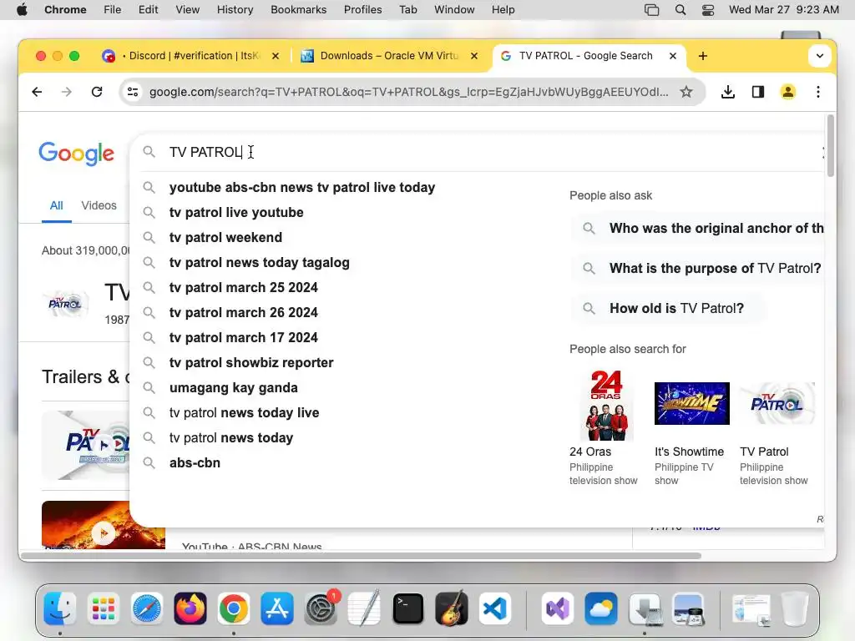
Task: Click the address bar URL
Action: [x=407, y=92]
